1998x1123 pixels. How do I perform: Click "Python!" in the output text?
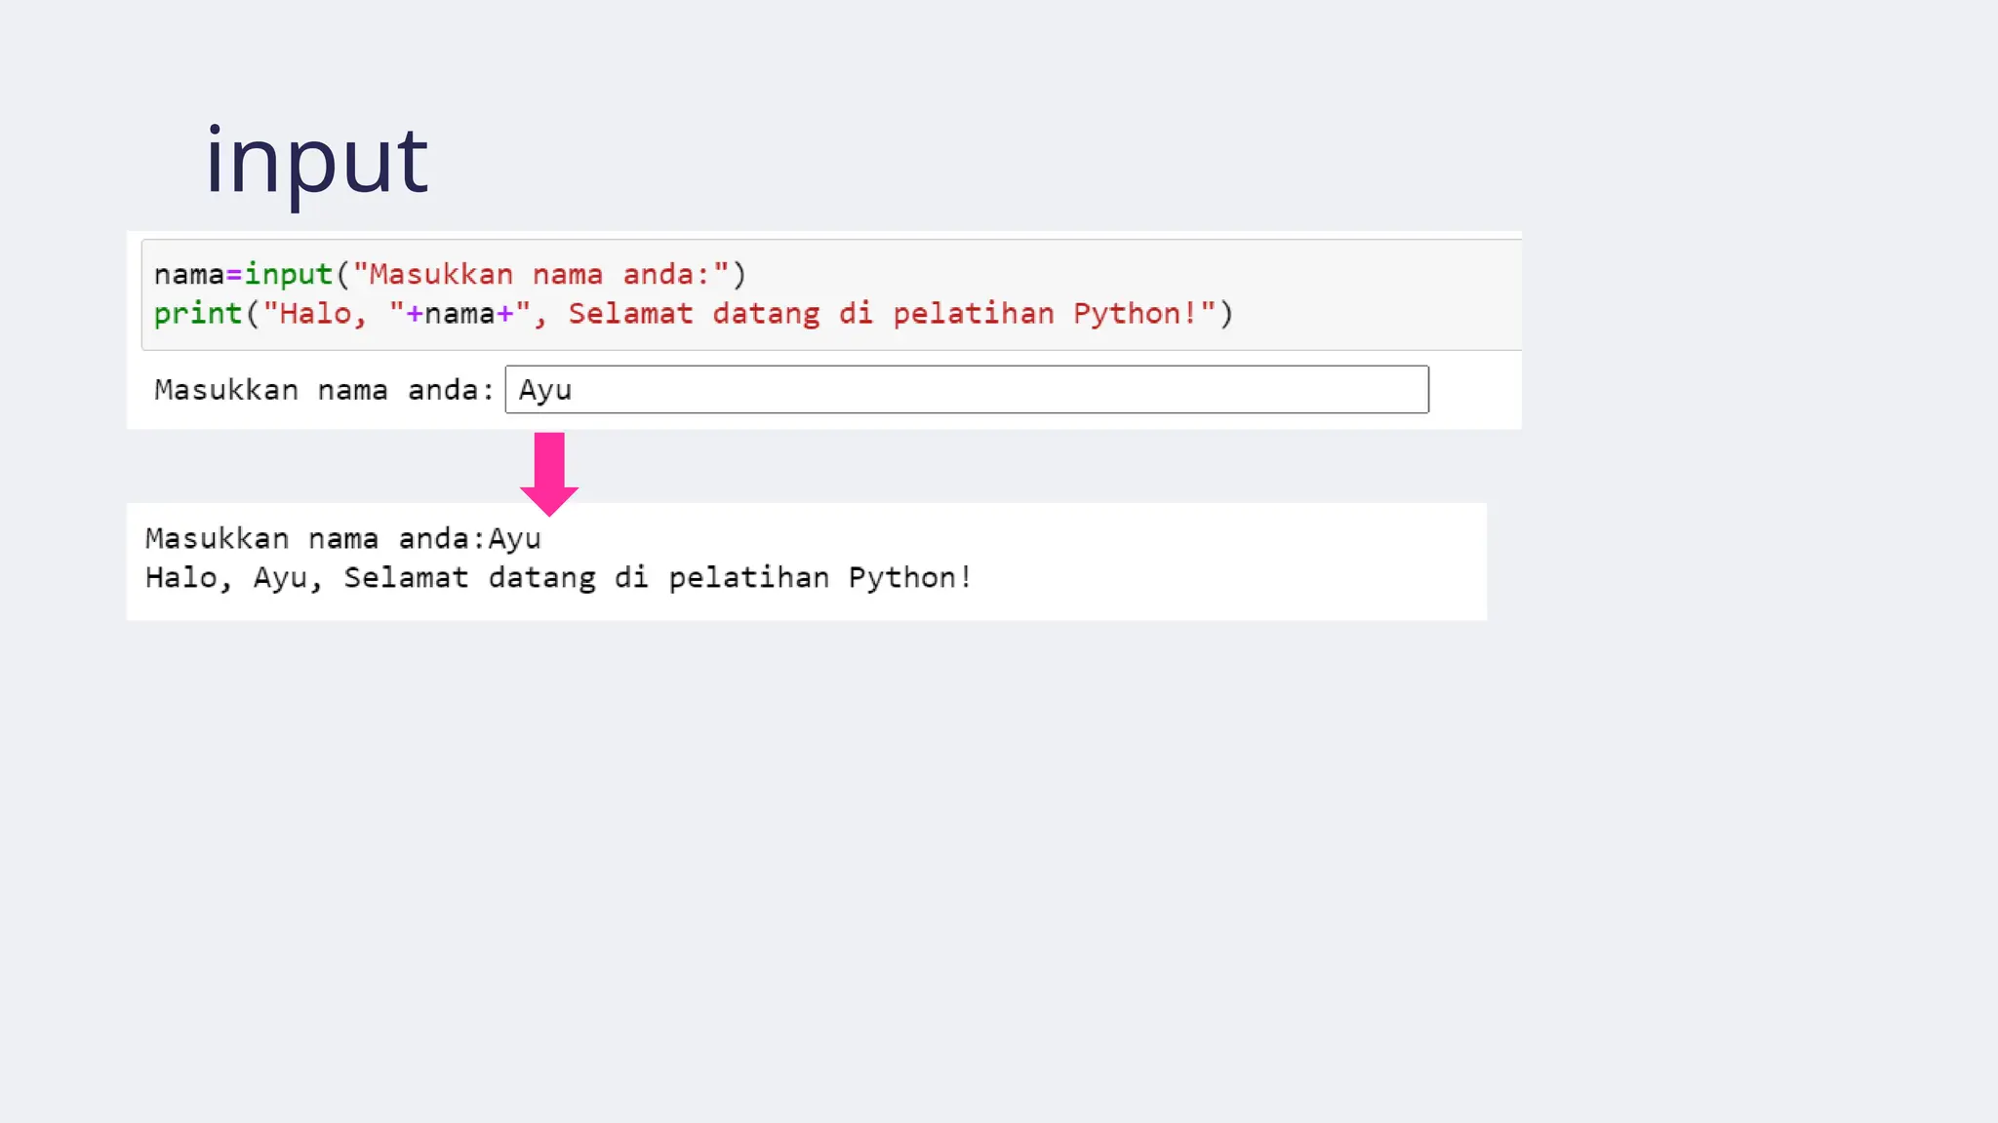[909, 578]
